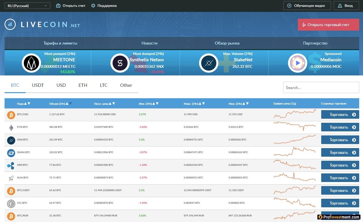Image resolution: width=363 pixels, height=222 pixels.
Task: Click the Bitcoin icon in BTC/USDT row
Action: pyautogui.click(x=11, y=191)
